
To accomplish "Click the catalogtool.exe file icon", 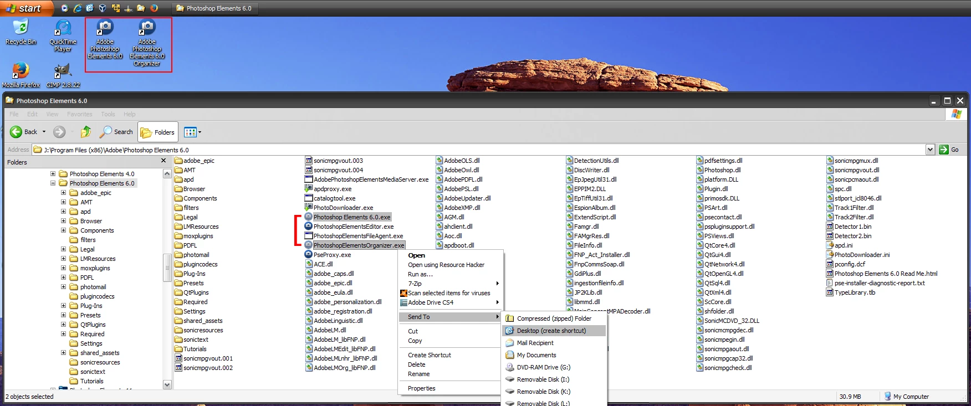I will pos(309,198).
